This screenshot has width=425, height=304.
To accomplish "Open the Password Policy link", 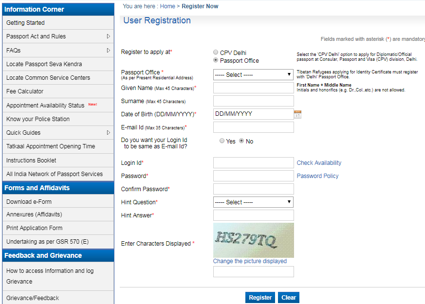I will click(317, 176).
